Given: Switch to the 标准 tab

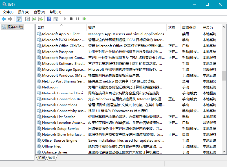Looking at the screenshot, I should 52,158.
